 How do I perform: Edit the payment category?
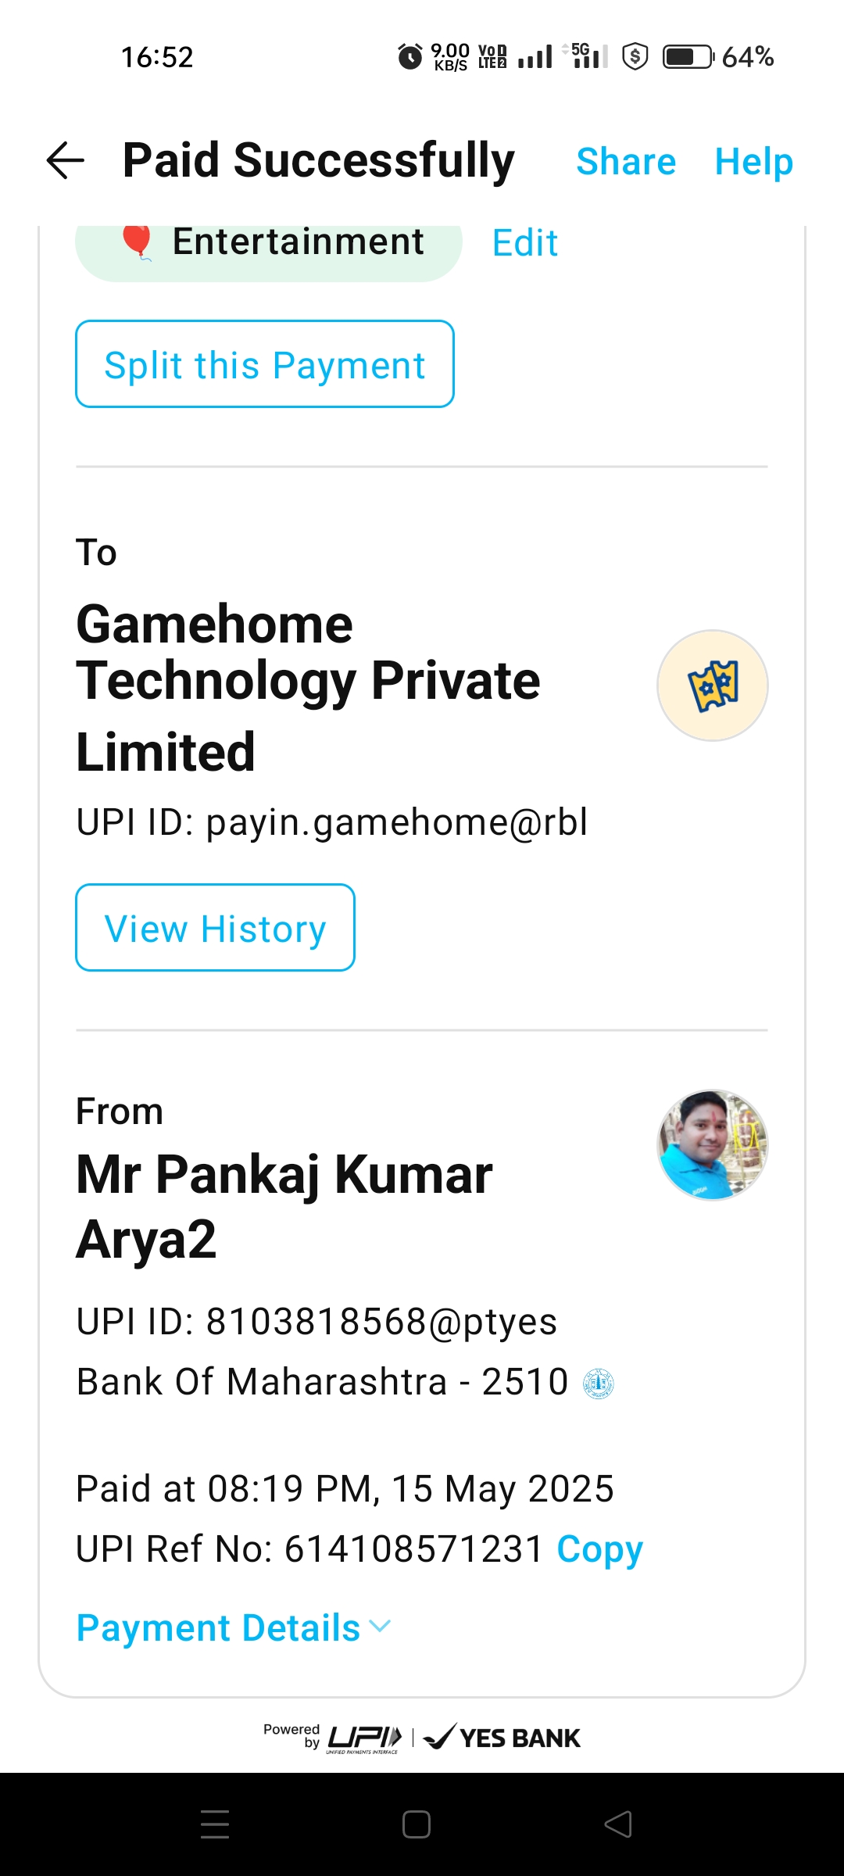click(525, 243)
